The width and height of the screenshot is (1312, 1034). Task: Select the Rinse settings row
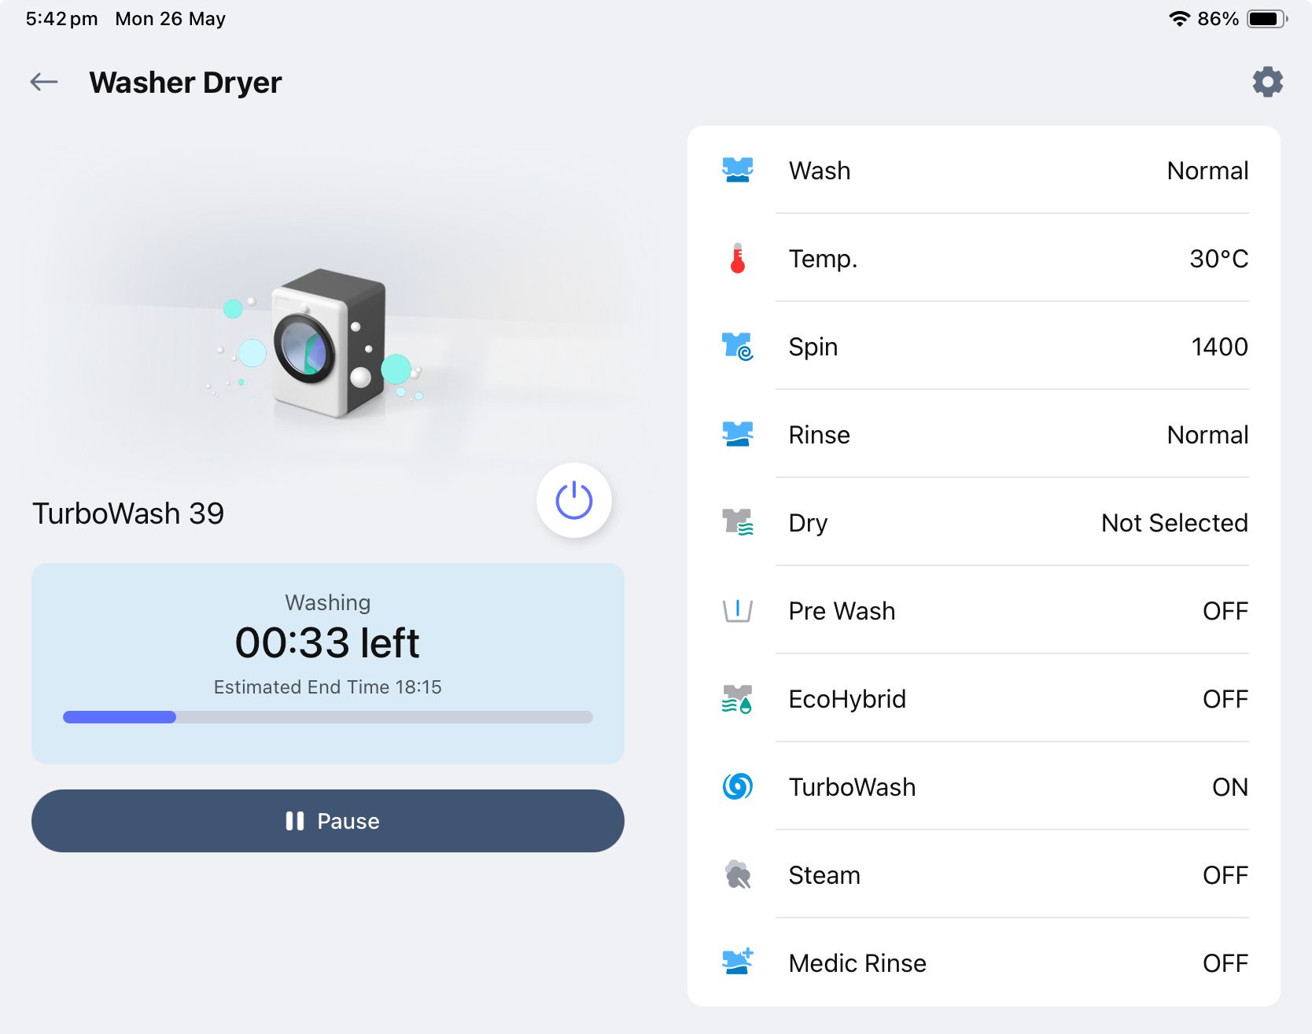click(983, 435)
